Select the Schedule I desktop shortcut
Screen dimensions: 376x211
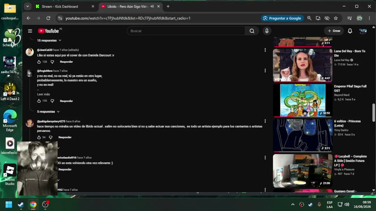(10, 38)
